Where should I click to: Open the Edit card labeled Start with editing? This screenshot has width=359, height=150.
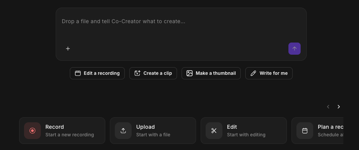click(244, 131)
